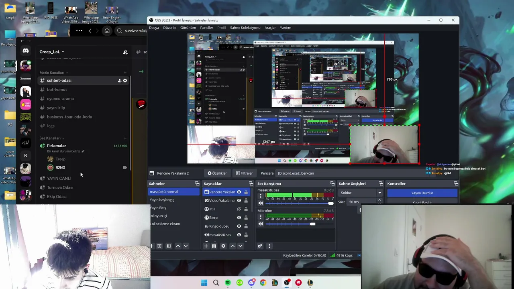
Task: Select the Yayın başlangıç scene
Action: [174, 200]
